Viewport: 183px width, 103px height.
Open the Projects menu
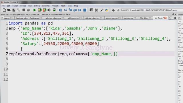(55, 6)
